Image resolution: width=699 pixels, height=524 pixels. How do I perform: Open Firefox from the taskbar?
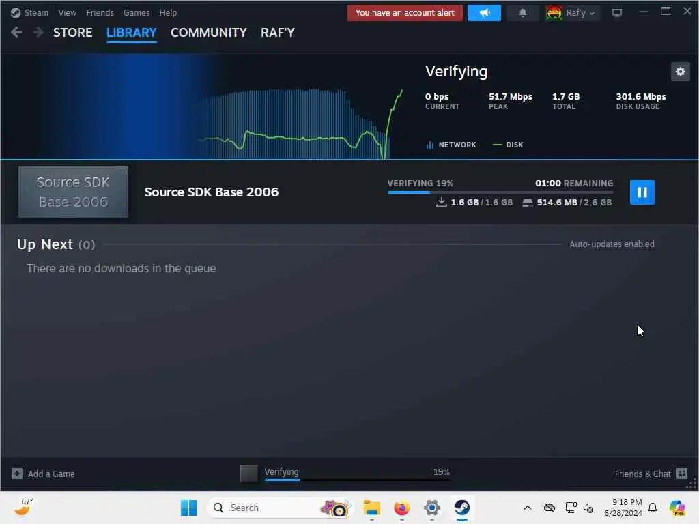[401, 508]
